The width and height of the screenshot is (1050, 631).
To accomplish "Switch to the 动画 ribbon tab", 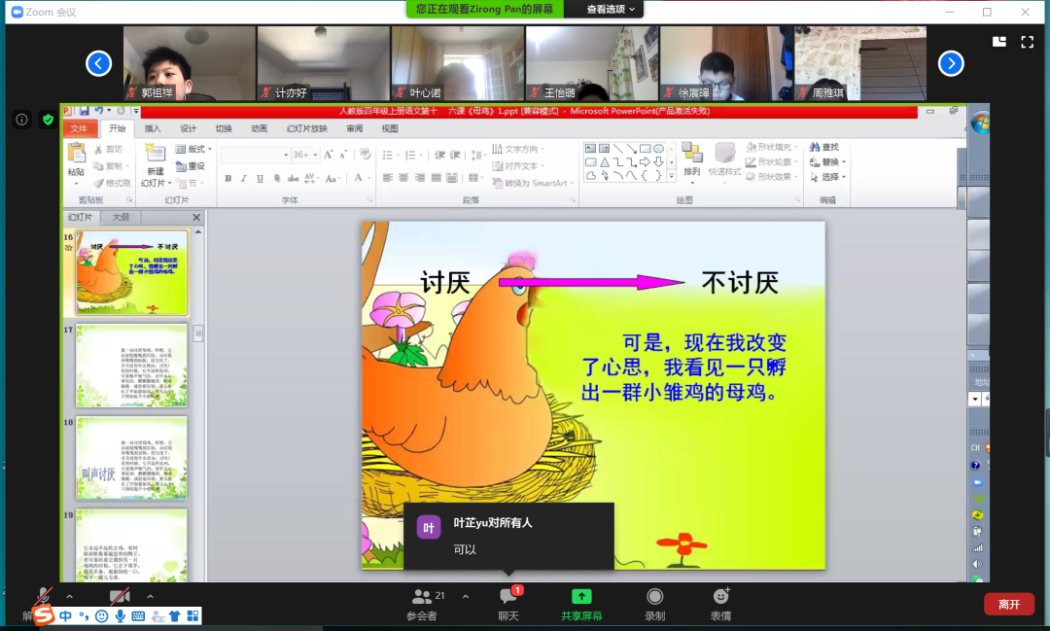I will (260, 128).
